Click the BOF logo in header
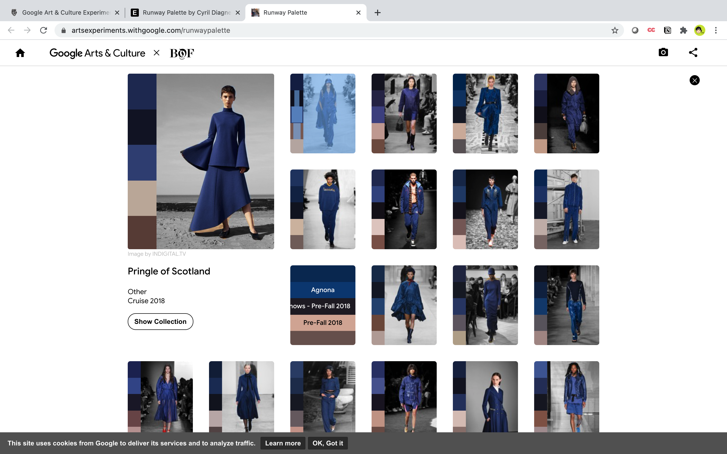This screenshot has height=454, width=727. click(182, 53)
